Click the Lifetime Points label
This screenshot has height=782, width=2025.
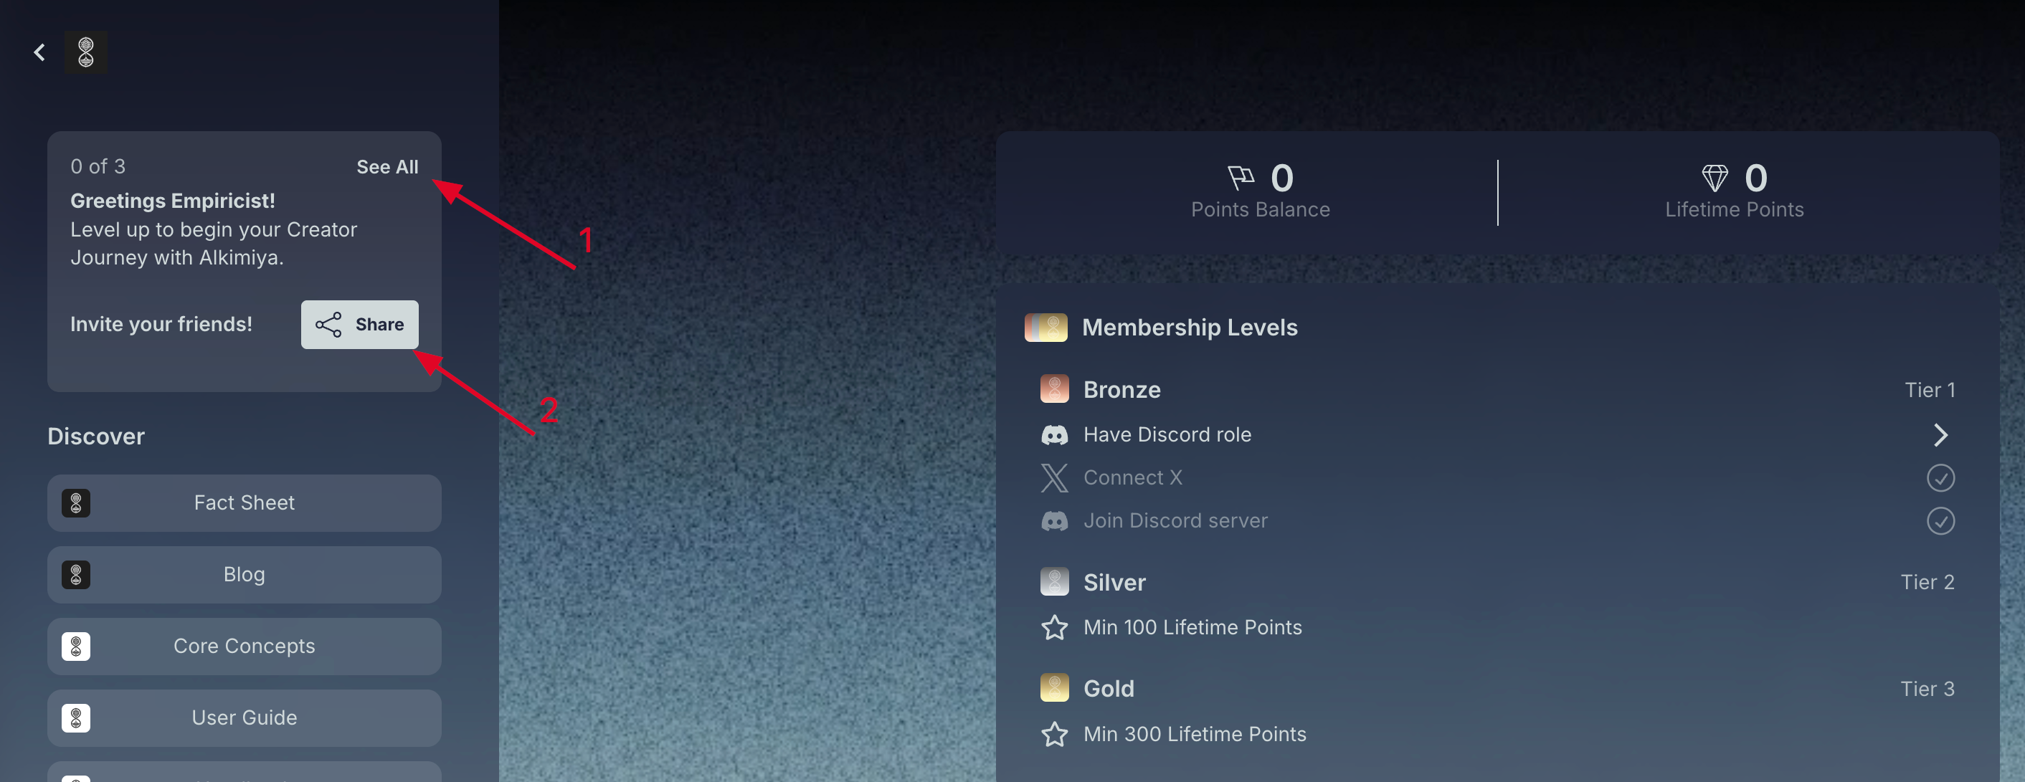pos(1734,210)
